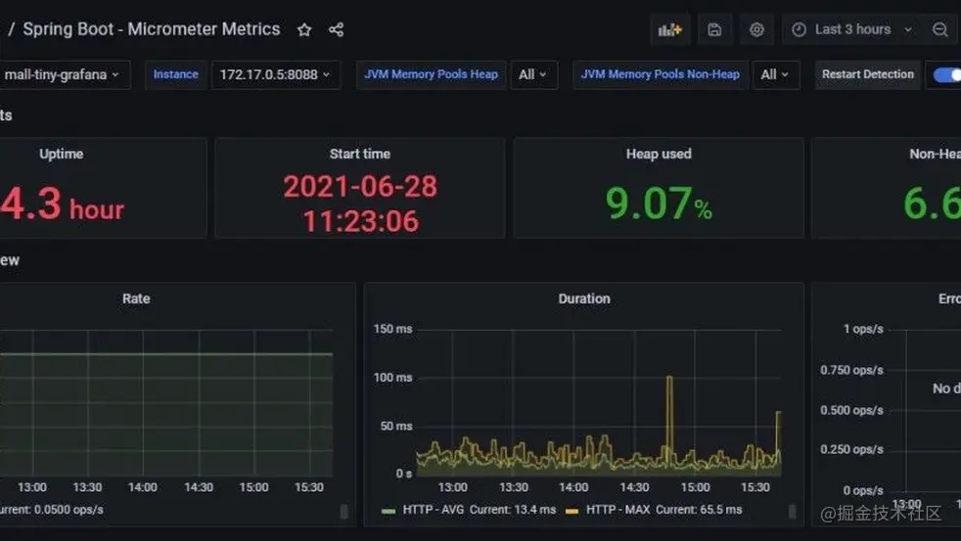The width and height of the screenshot is (961, 541).
Task: Star the Spring Boot dashboard as favorite
Action: (x=304, y=29)
